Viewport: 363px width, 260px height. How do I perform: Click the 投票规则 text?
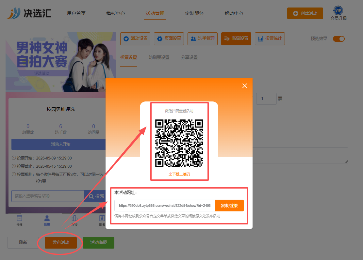pos(59,178)
